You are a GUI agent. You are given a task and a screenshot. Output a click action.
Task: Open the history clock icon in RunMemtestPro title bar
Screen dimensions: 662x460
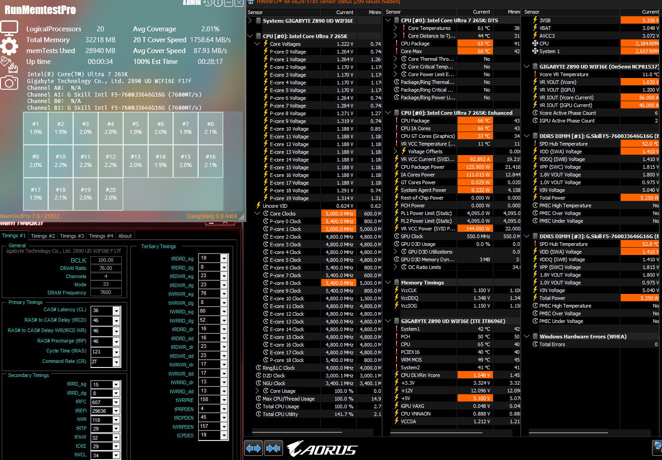pyautogui.click(x=208, y=3)
